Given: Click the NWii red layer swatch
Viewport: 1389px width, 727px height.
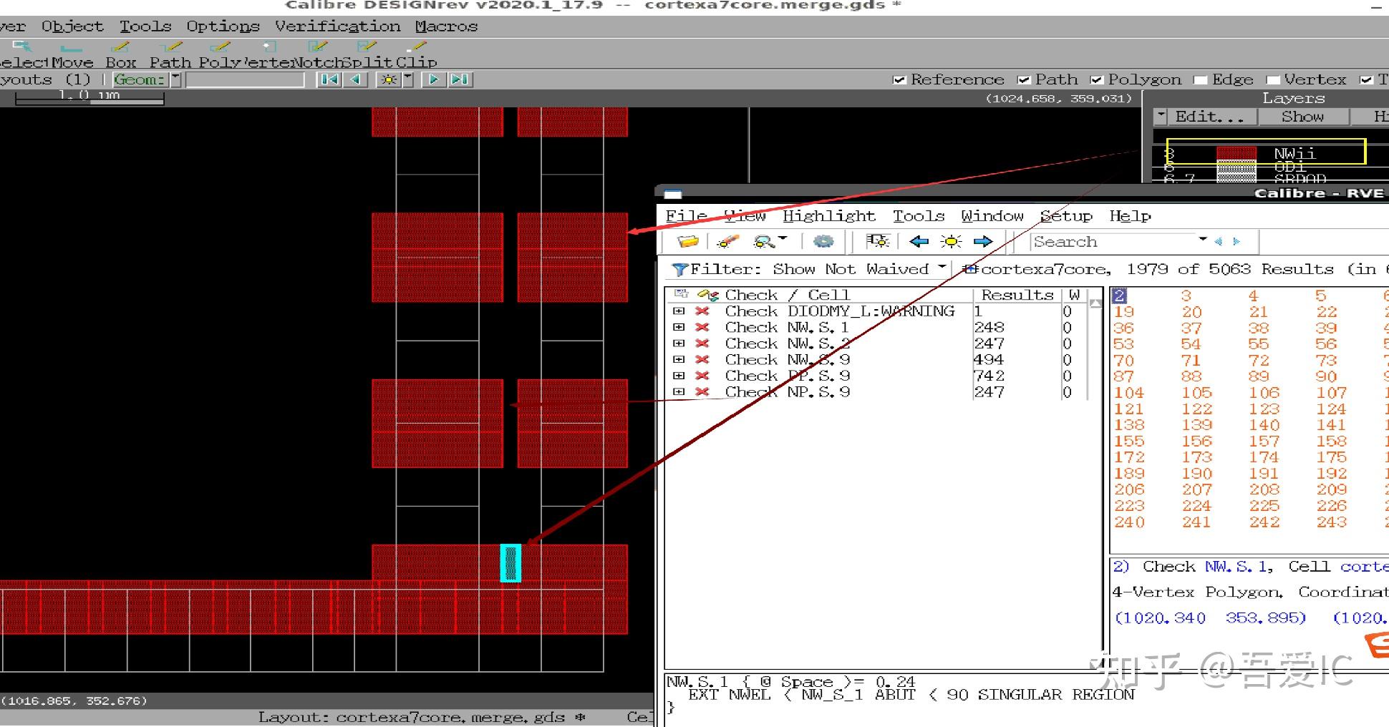Looking at the screenshot, I should click(x=1236, y=152).
